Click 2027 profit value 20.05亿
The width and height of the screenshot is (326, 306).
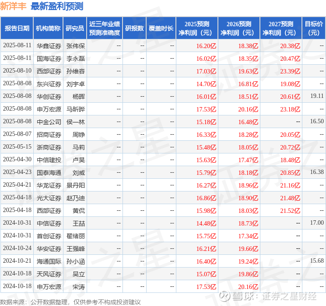coord(290,135)
